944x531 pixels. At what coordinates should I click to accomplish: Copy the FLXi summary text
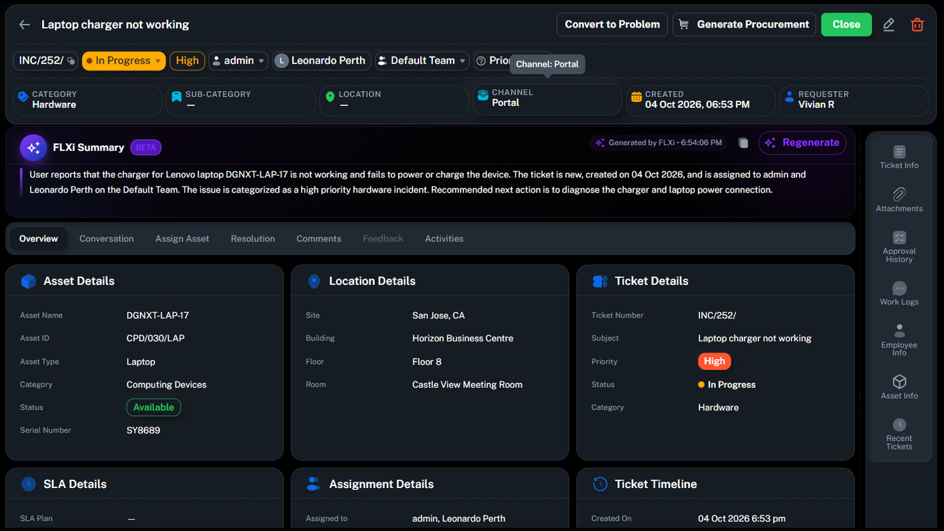(x=743, y=143)
